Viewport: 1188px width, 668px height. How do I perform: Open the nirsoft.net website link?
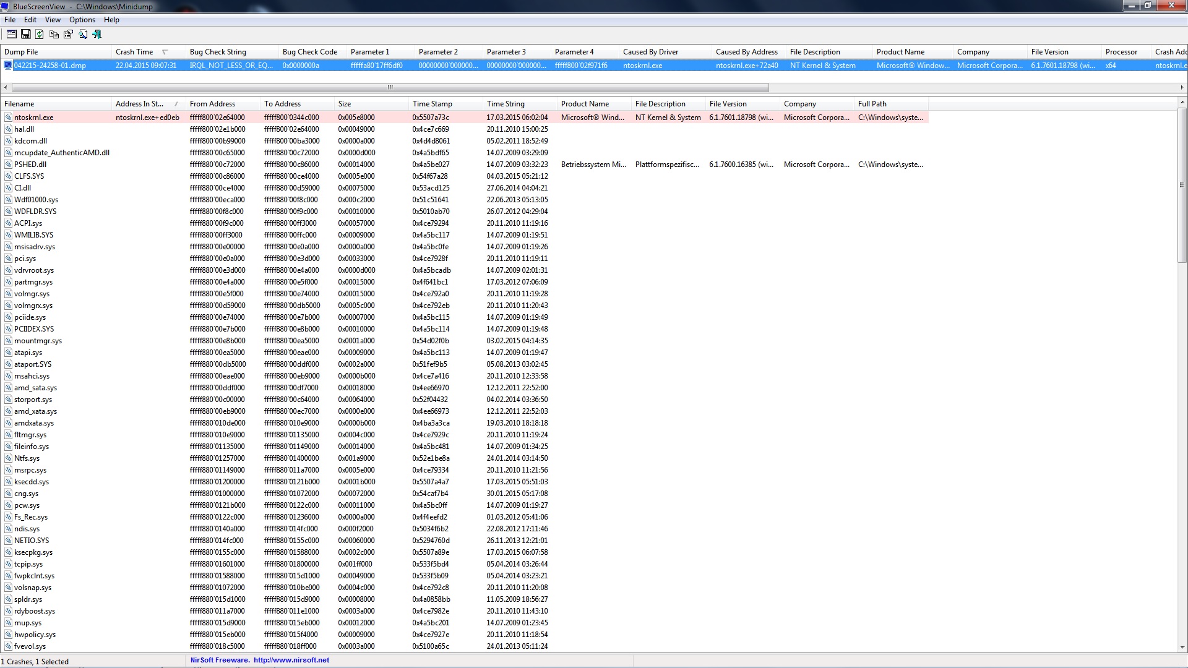[291, 660]
